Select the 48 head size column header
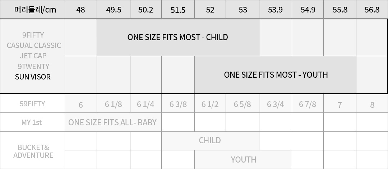388x169 pixels. coord(81,9)
